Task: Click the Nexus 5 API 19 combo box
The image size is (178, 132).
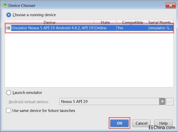Action: coord(112,102)
